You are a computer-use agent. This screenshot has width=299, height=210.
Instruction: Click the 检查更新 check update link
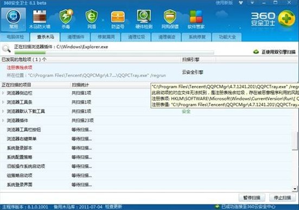(113, 207)
